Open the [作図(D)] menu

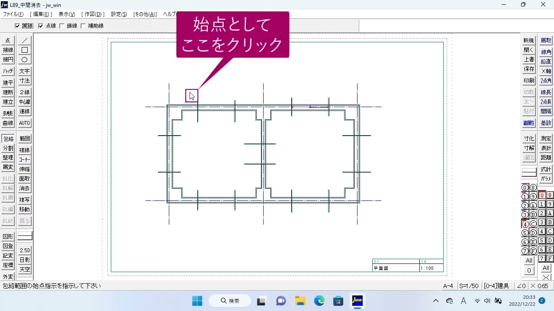93,14
